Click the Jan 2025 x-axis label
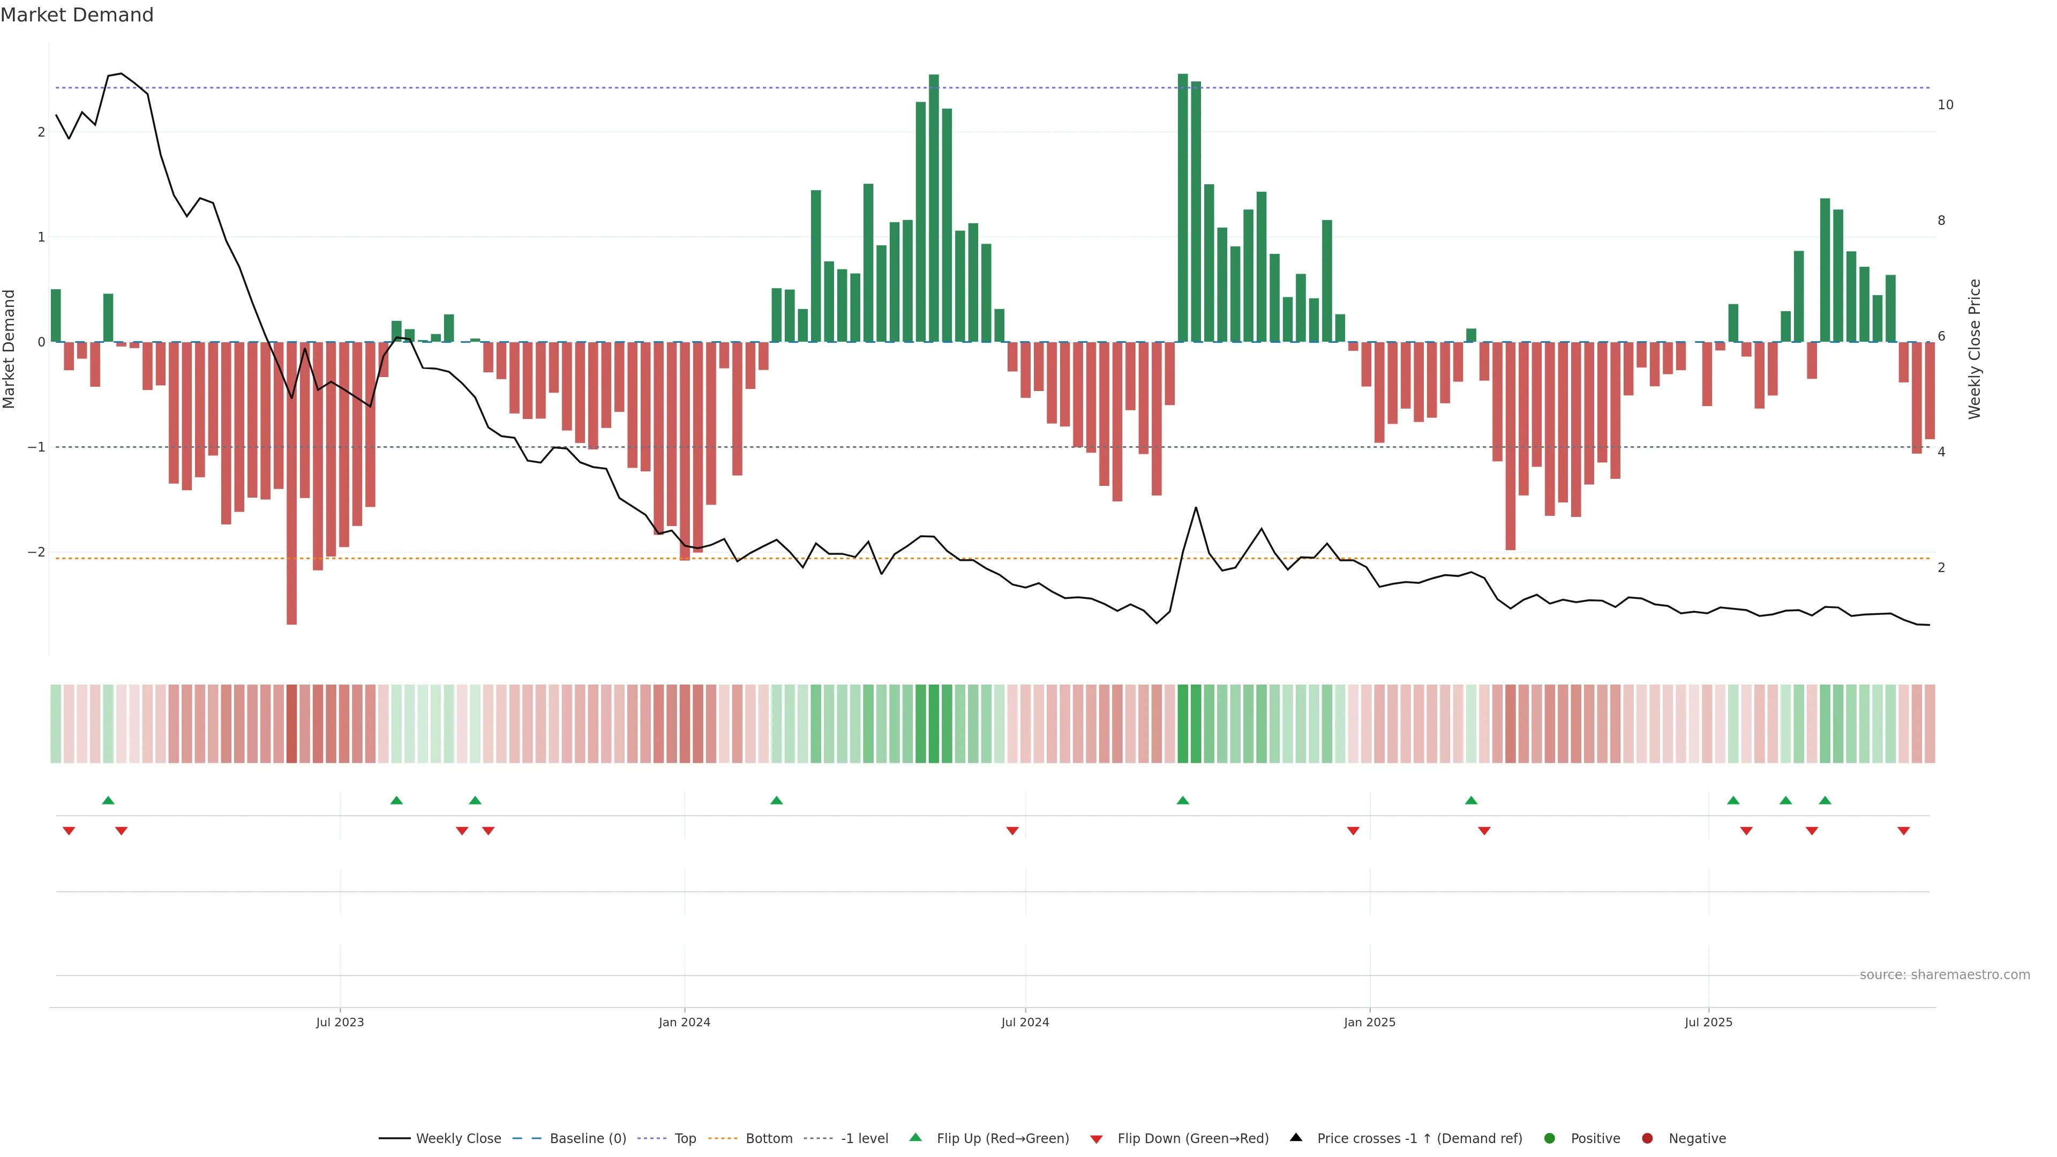 tap(1369, 1022)
